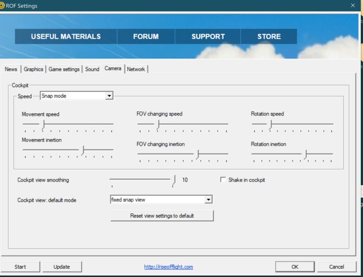Adjust the Cockpit view smoothing slider

tap(173, 180)
